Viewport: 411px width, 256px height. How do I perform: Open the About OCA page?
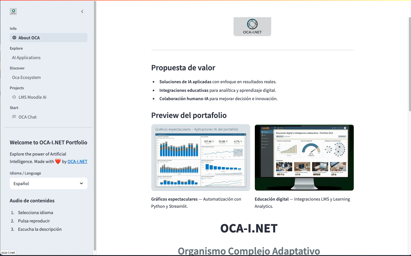[29, 38]
